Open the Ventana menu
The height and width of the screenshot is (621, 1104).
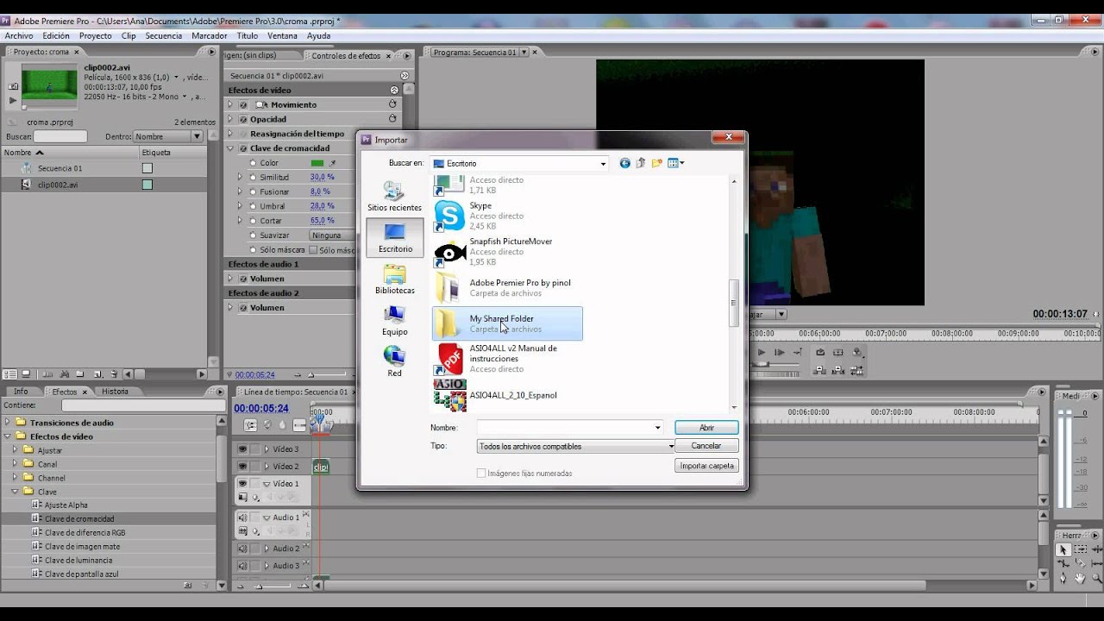click(282, 36)
